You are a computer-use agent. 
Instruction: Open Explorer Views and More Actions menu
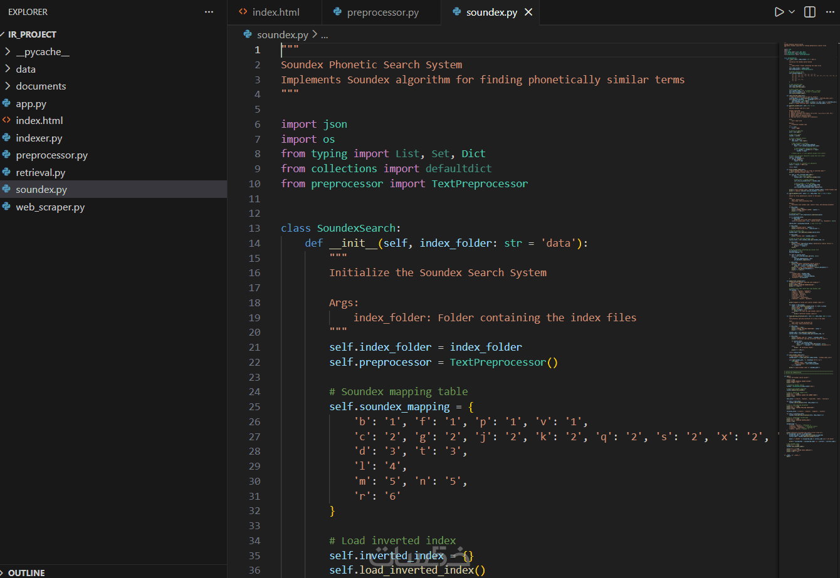[209, 12]
